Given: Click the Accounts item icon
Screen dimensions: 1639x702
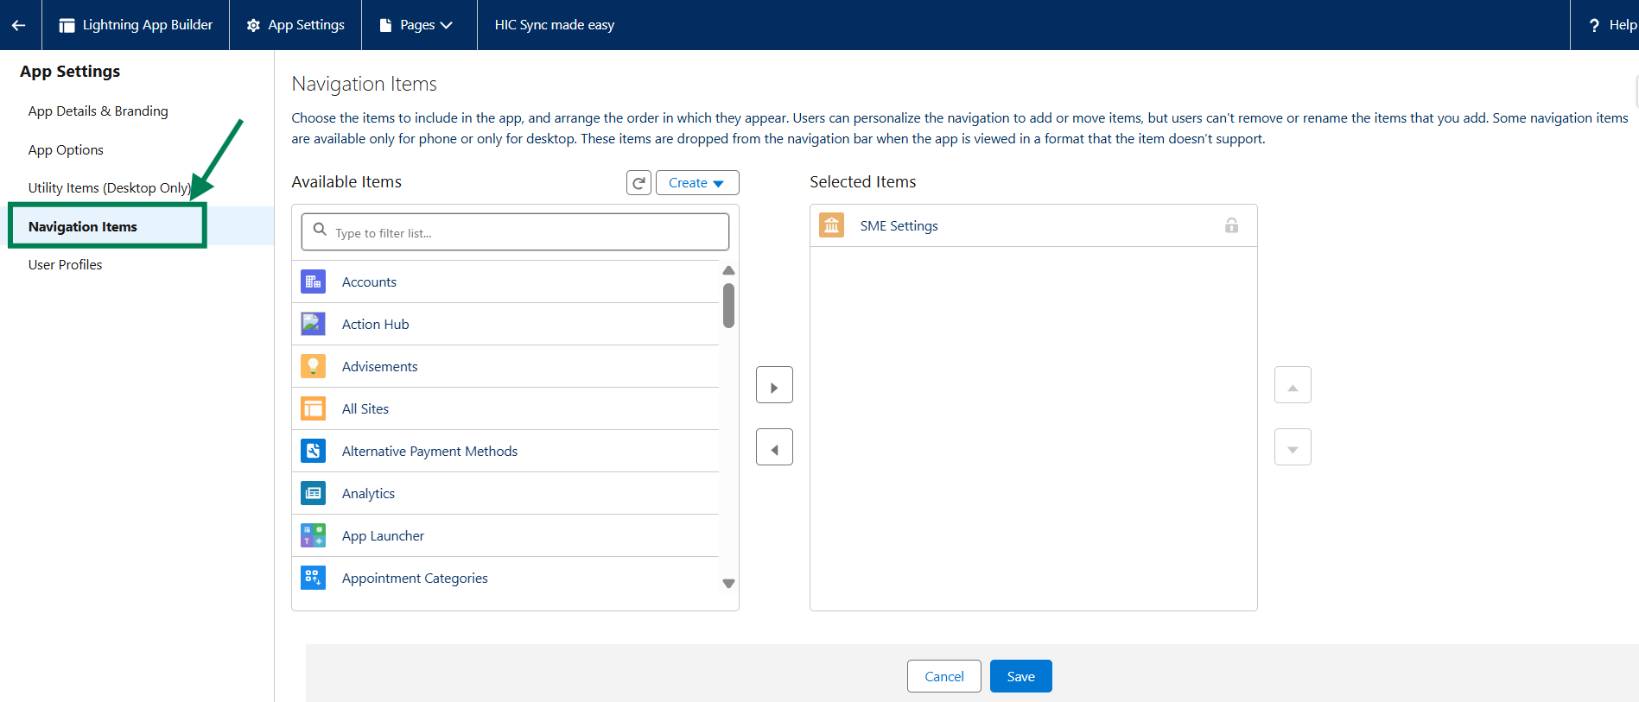Looking at the screenshot, I should click(313, 281).
